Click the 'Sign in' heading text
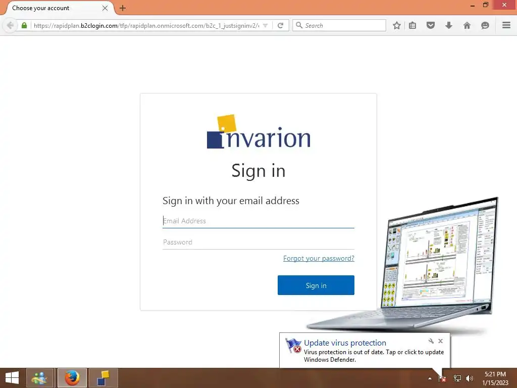This screenshot has height=388, width=517. coord(258,171)
